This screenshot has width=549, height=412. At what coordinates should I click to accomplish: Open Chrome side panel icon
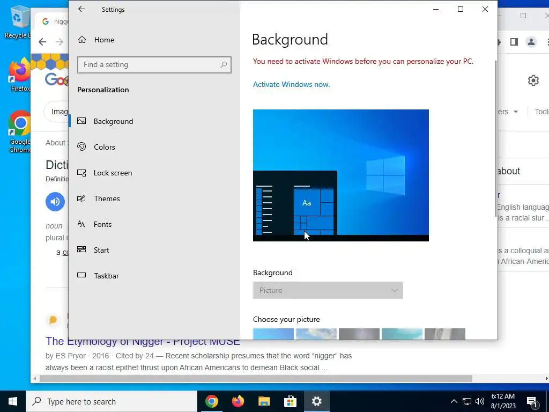click(x=514, y=42)
